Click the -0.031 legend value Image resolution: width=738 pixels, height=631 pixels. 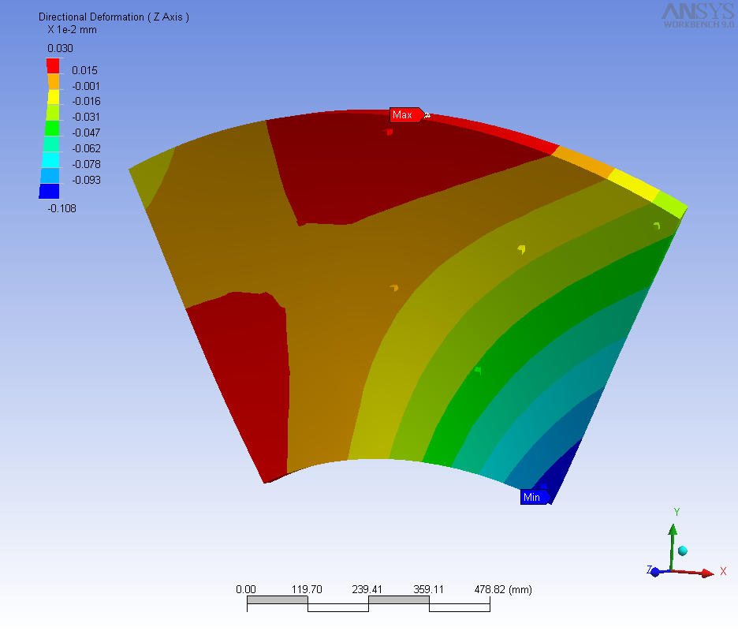point(86,117)
